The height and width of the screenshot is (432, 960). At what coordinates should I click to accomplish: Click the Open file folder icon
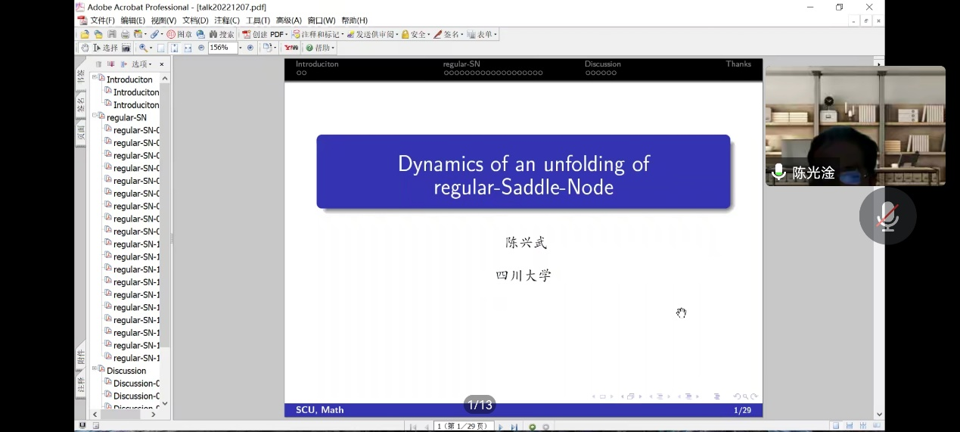(x=85, y=34)
